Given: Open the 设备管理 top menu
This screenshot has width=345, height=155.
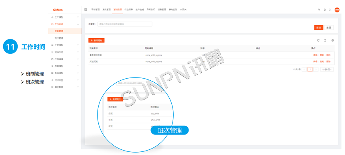Looking at the screenshot, I should (162, 10).
